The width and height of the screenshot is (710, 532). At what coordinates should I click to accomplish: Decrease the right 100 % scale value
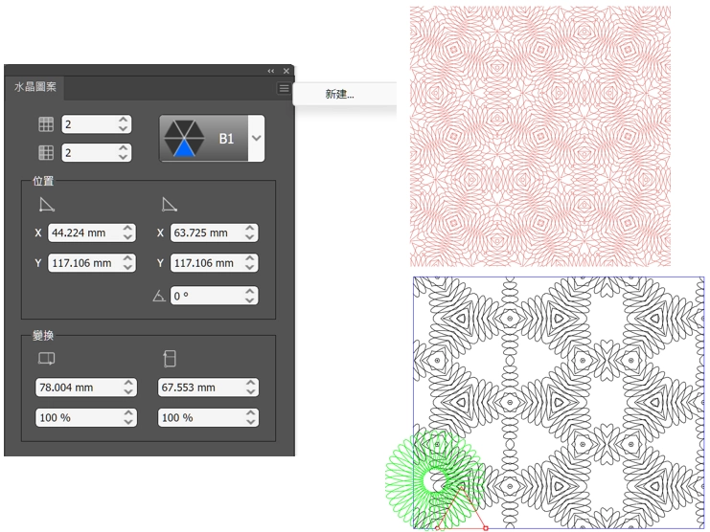click(251, 422)
